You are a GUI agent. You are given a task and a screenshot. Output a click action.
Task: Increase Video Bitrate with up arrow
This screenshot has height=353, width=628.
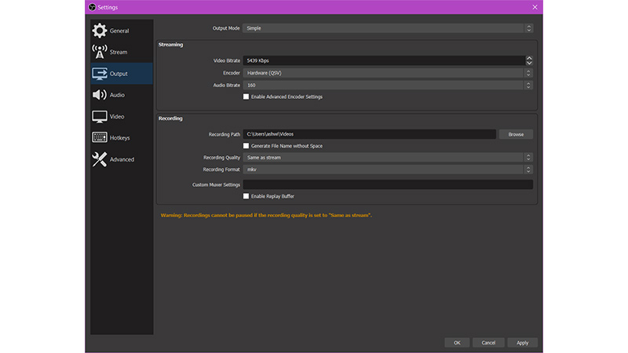[529, 58]
